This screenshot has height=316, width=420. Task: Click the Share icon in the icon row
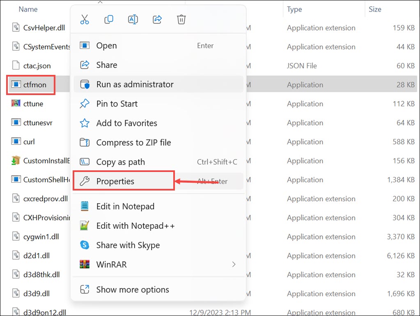pos(157,19)
